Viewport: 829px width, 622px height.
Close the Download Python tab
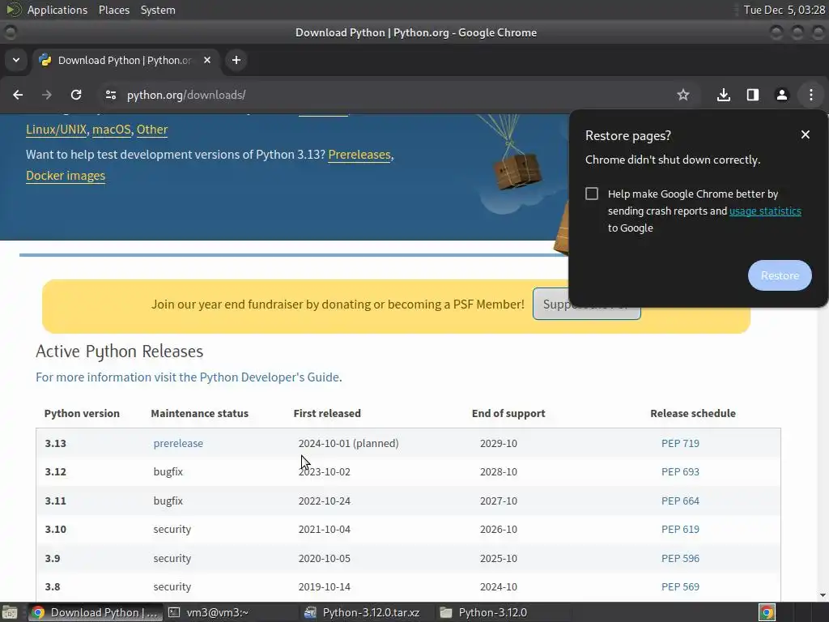[x=207, y=60]
